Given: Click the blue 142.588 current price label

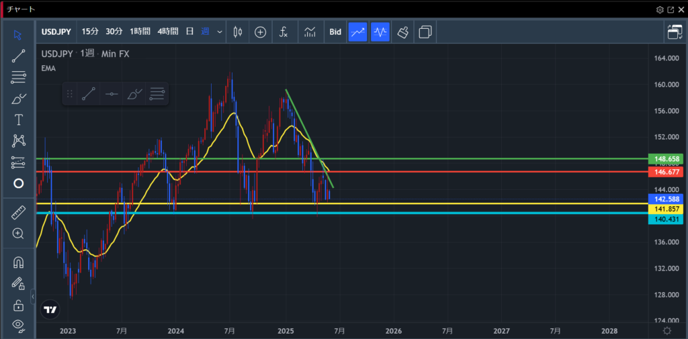Looking at the screenshot, I should (x=666, y=199).
